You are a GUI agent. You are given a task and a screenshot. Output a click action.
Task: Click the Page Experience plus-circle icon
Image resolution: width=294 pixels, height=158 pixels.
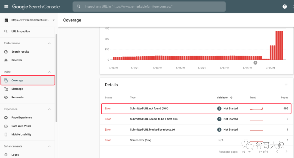click(x=6, y=118)
